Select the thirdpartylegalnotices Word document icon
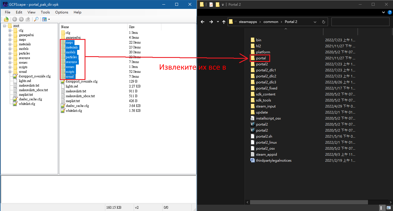This screenshot has height=211, width=393. [x=252, y=160]
